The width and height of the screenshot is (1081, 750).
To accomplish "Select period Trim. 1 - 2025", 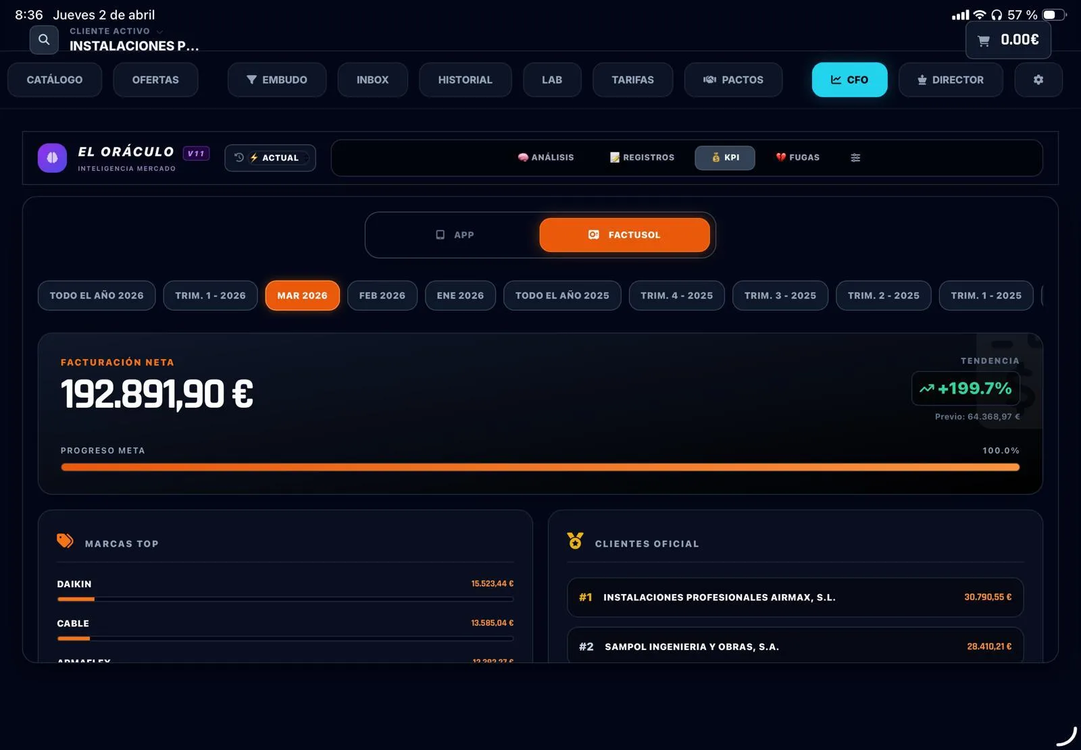I will pos(986,296).
